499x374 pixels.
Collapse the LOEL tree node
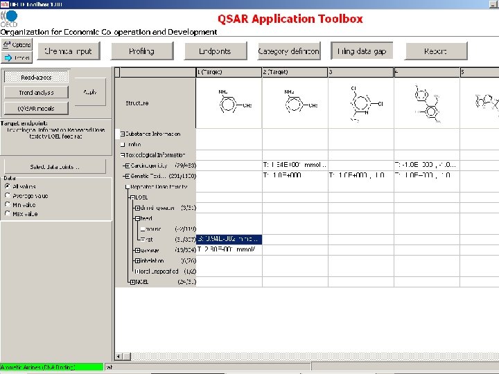(132, 197)
